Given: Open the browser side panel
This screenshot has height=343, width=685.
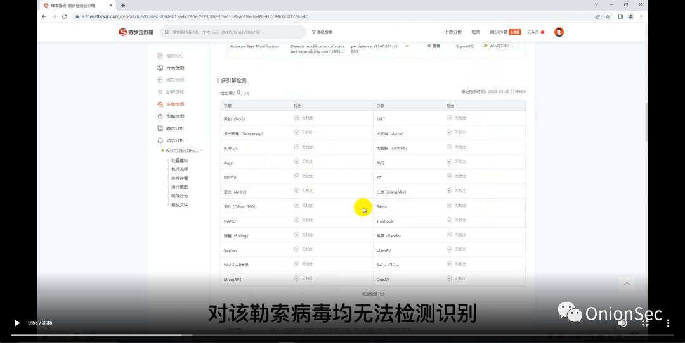Looking at the screenshot, I should (x=620, y=16).
